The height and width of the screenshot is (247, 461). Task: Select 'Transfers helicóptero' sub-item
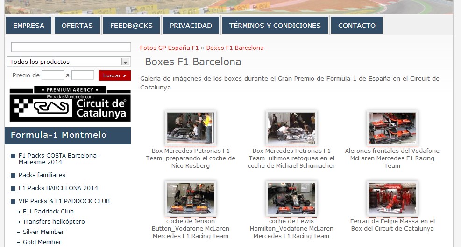(54, 222)
